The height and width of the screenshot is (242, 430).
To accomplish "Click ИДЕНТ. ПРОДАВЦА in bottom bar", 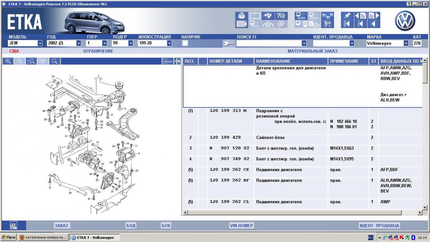I will tap(379, 226).
